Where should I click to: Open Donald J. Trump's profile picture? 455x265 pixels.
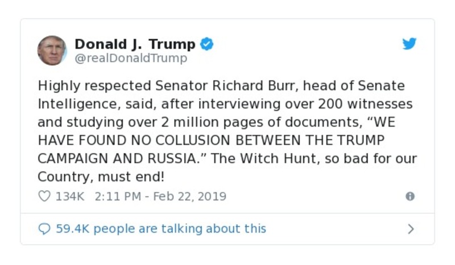click(x=52, y=51)
